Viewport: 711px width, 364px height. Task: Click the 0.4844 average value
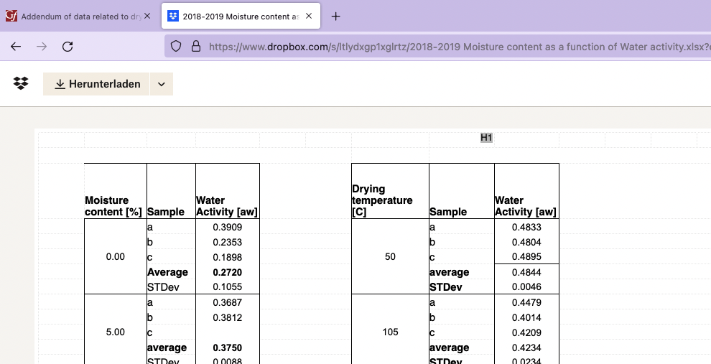(x=526, y=272)
